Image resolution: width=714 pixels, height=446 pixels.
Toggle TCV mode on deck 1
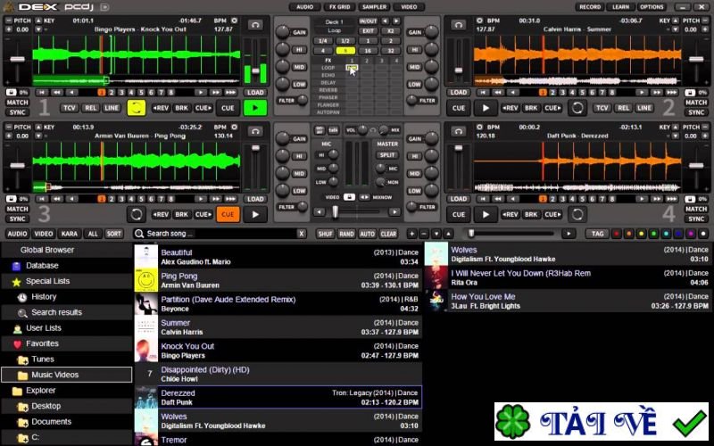point(70,108)
